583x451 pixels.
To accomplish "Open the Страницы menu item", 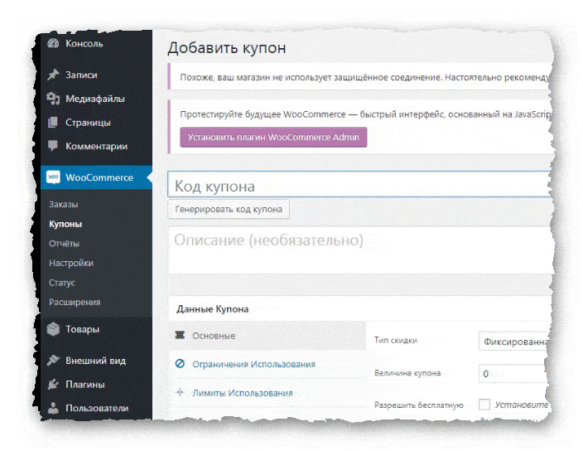I will [88, 123].
